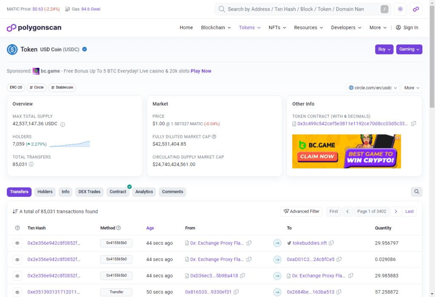The height and width of the screenshot is (297, 435).
Task: Open the circle.com/en/usdc links dropdown
Action: 373,88
